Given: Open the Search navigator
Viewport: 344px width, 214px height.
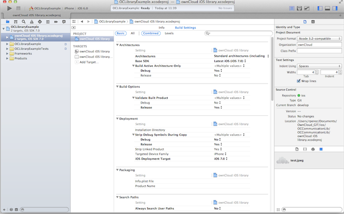Looking at the screenshot, I should pos(23,21).
